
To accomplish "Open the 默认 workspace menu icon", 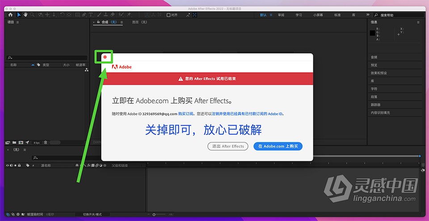I will tap(271, 15).
